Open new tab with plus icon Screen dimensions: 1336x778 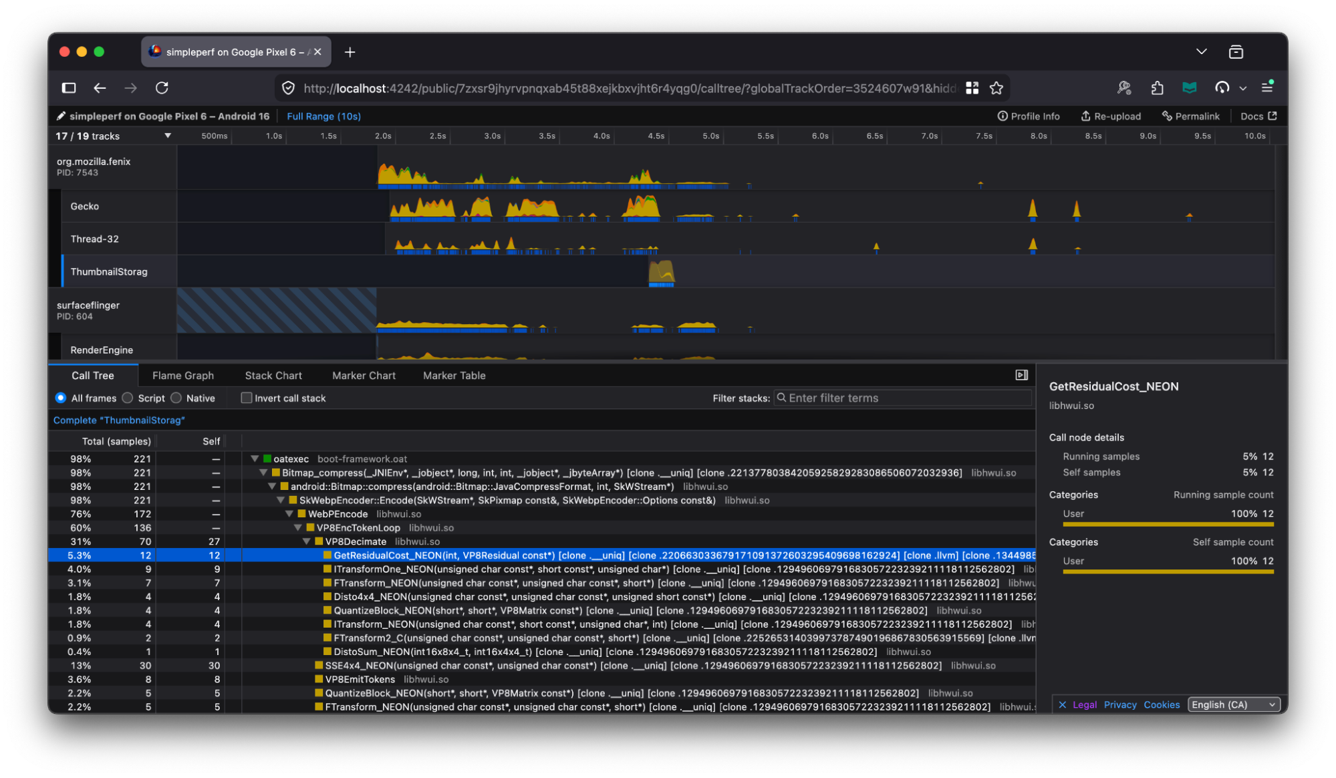click(x=350, y=52)
